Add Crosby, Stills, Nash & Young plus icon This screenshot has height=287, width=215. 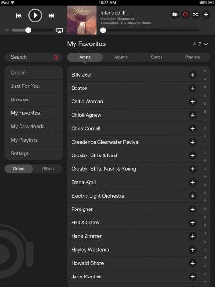point(193,169)
